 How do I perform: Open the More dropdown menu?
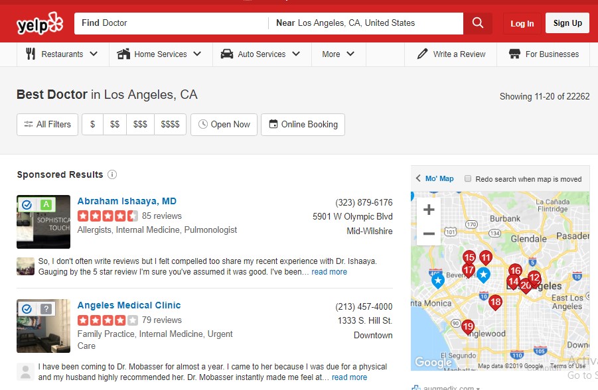pyautogui.click(x=338, y=54)
